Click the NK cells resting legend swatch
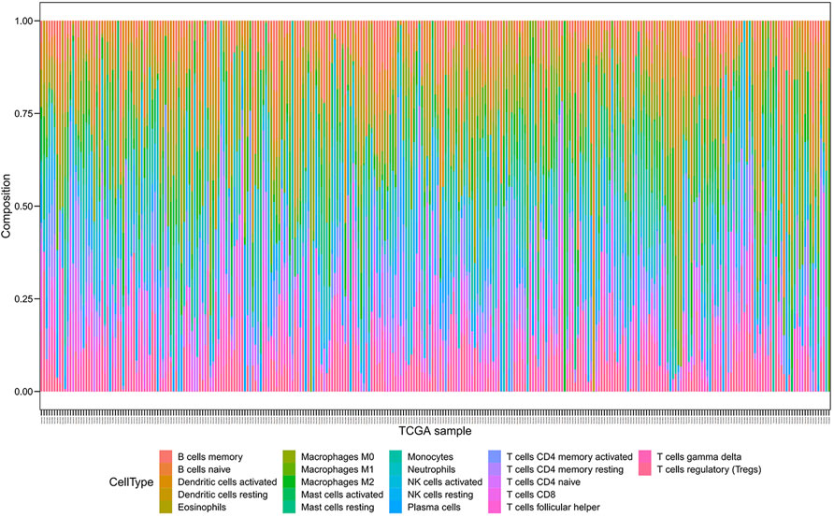This screenshot has height=517, width=834. tap(395, 495)
